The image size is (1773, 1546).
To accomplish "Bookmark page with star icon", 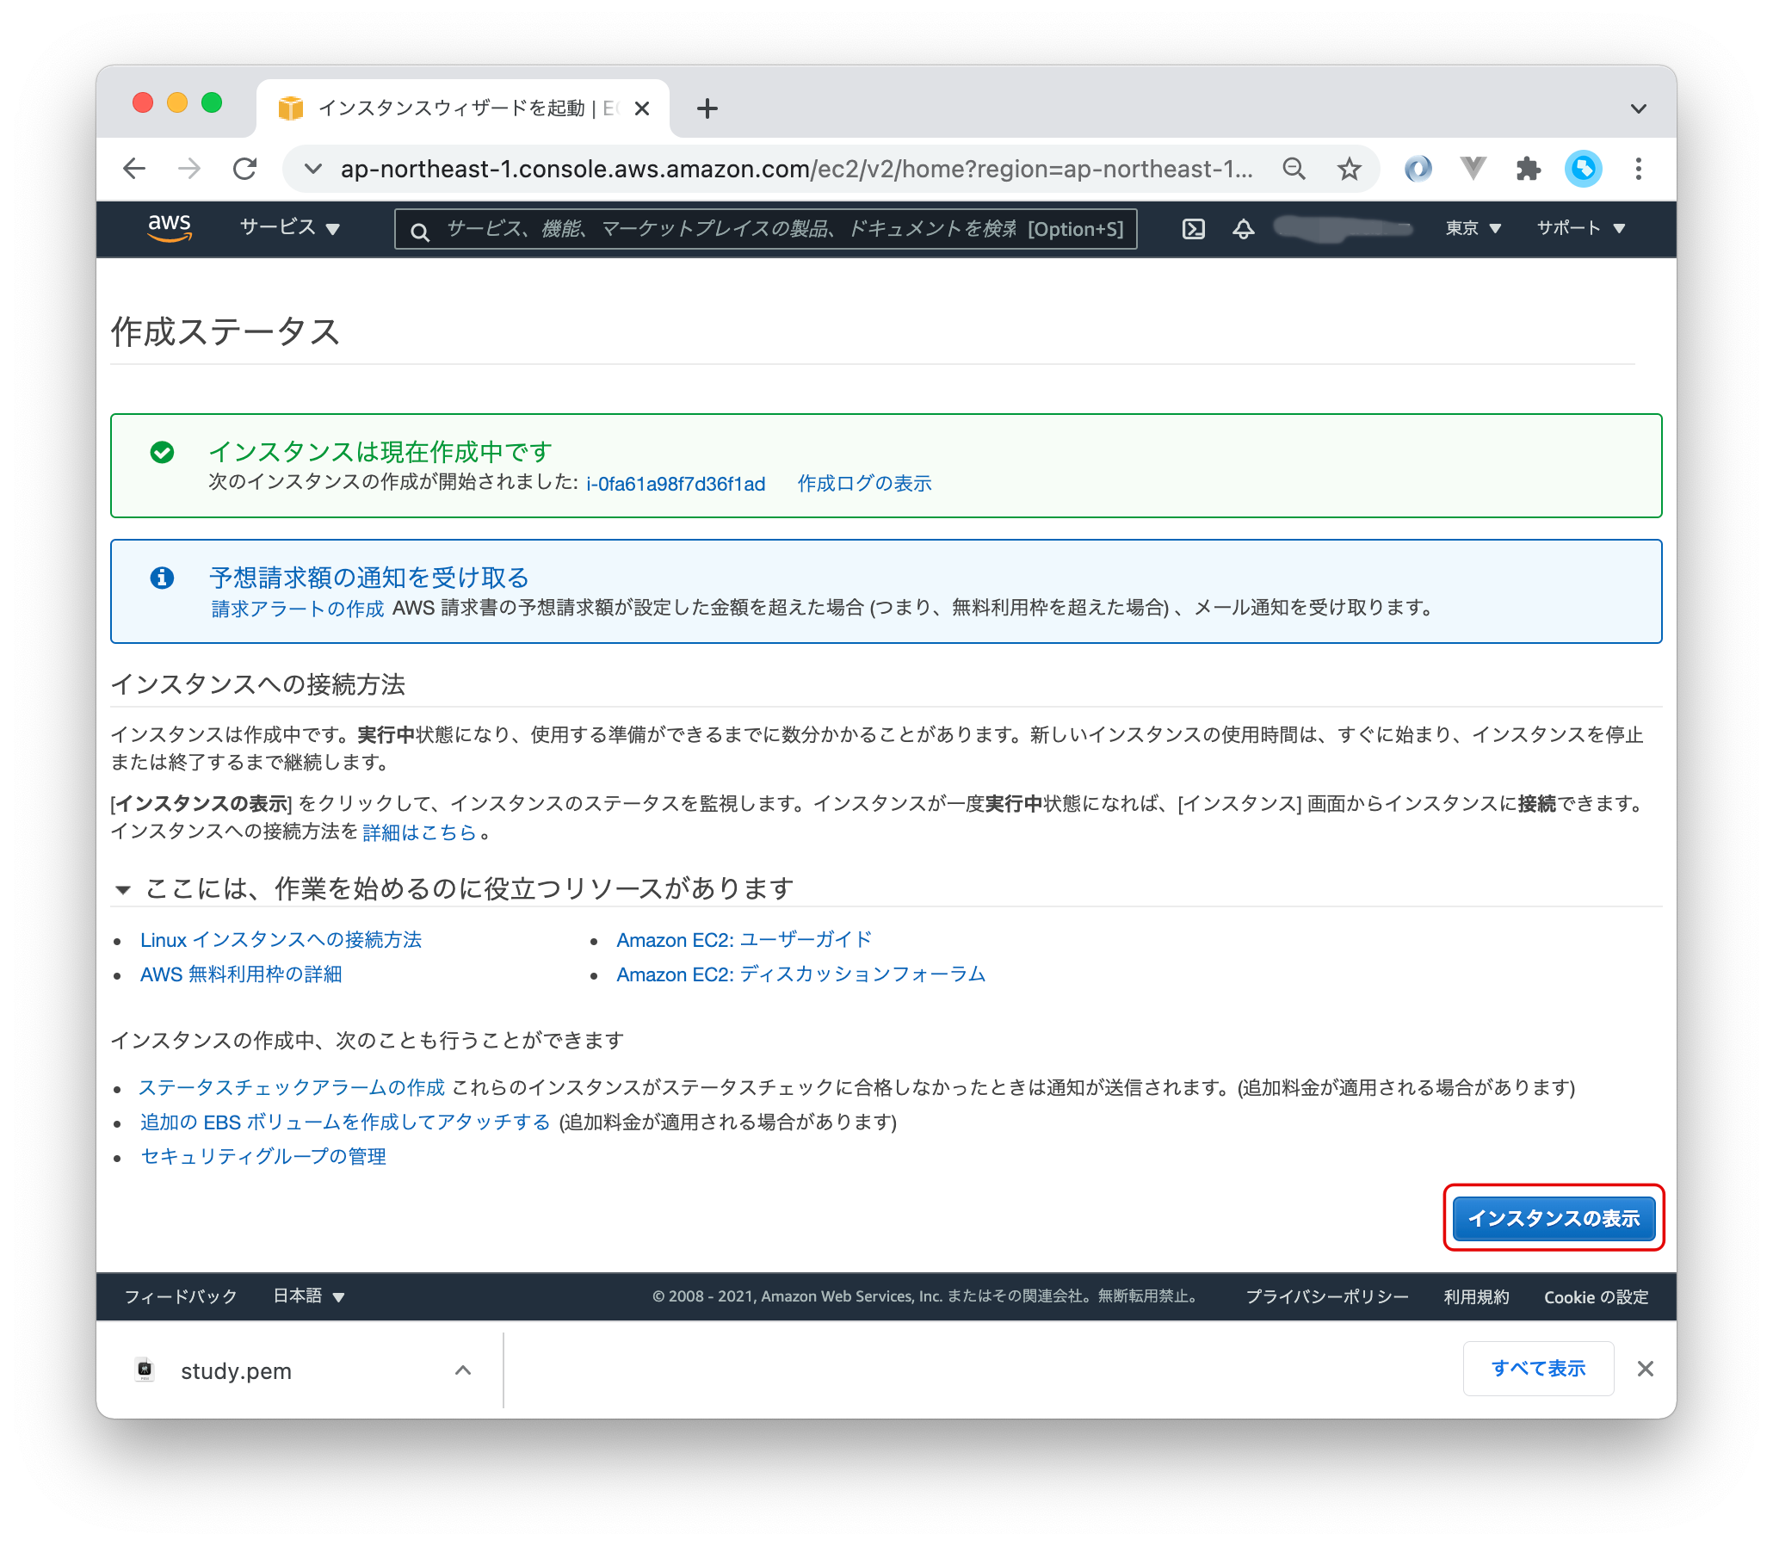I will [x=1350, y=169].
